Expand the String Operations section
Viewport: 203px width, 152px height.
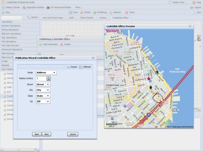pos(20,30)
